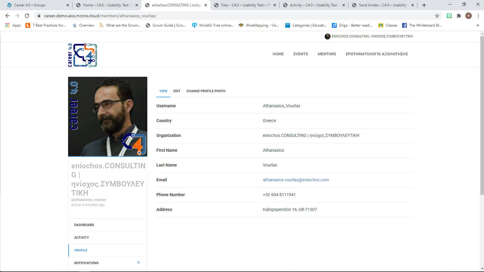Click the Chrome profile avatar icon

tap(468, 16)
